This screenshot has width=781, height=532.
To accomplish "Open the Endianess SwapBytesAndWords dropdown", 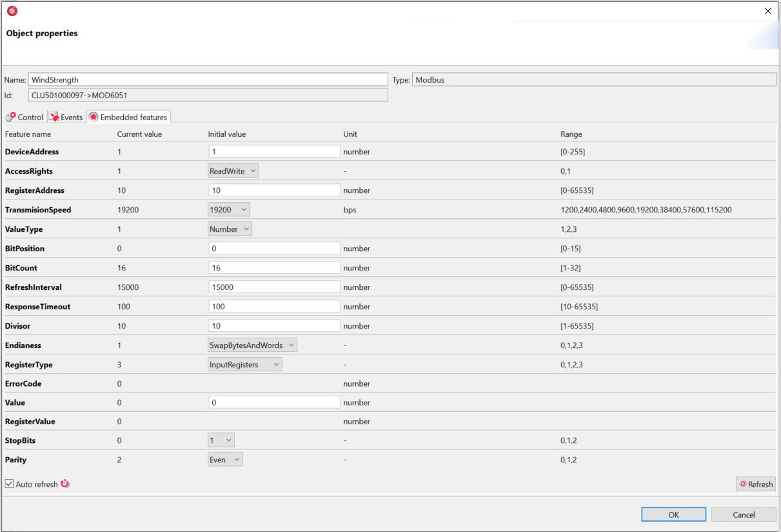I will tap(252, 345).
